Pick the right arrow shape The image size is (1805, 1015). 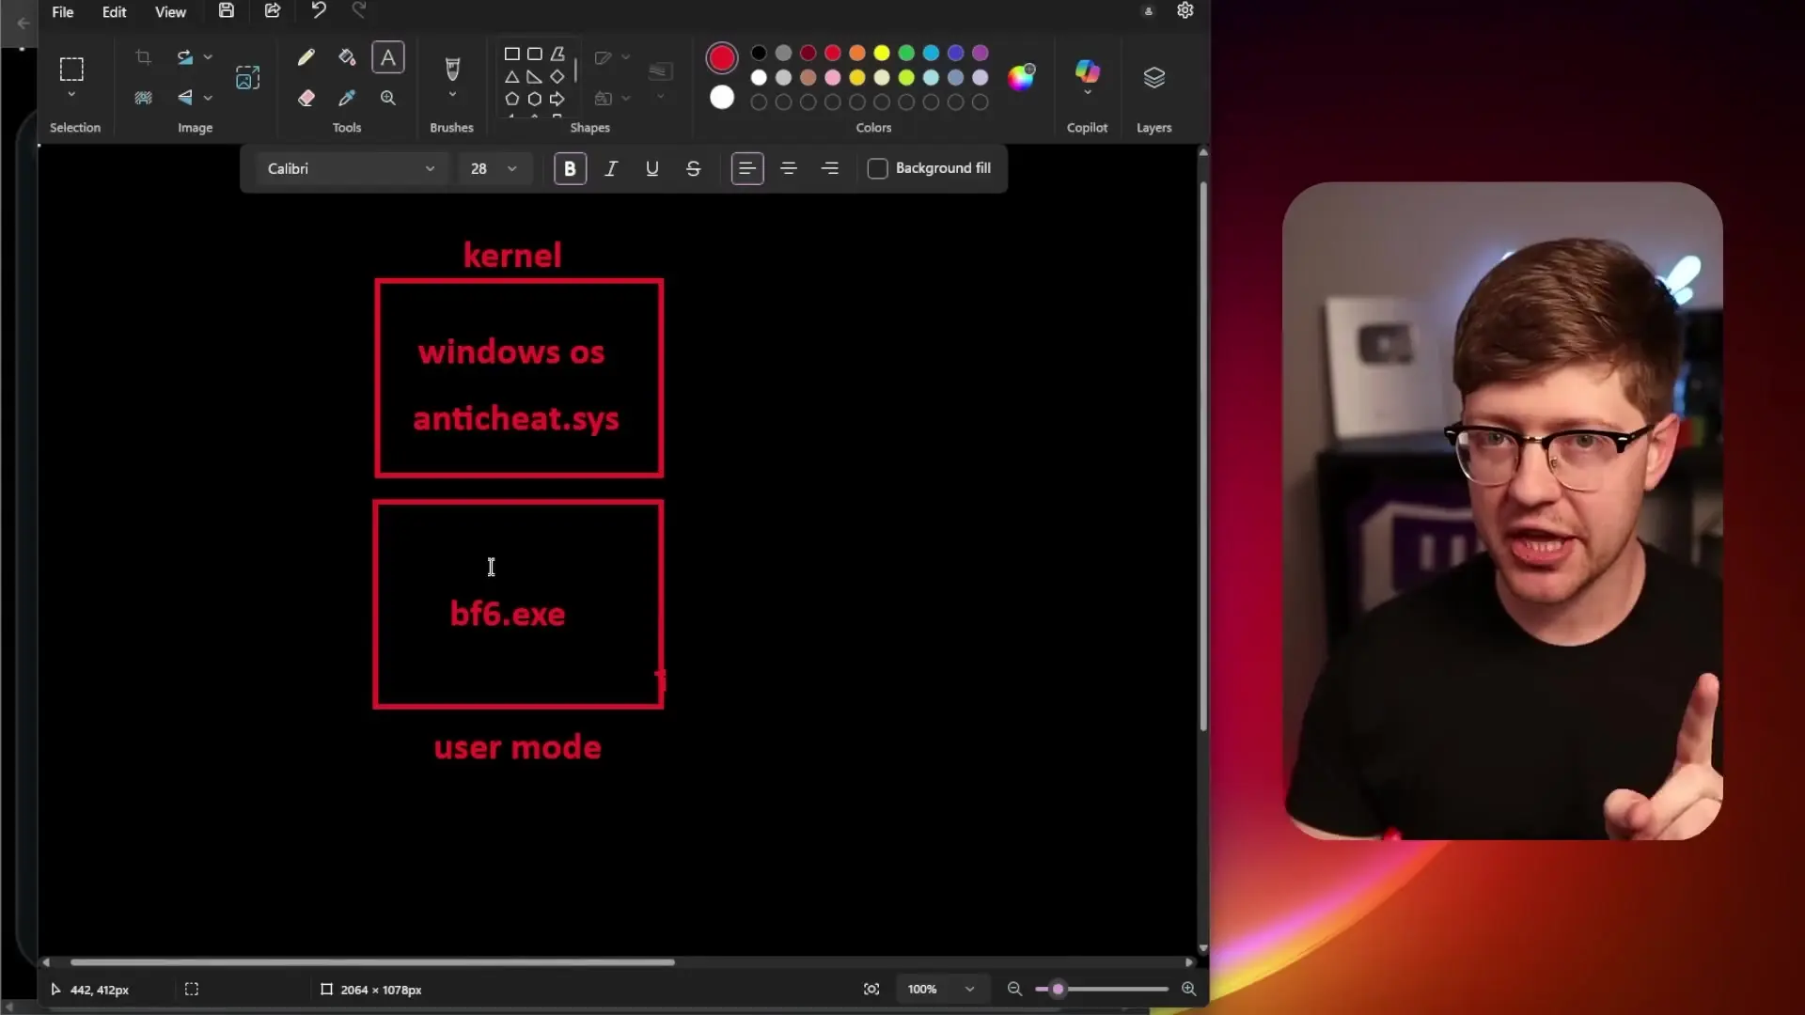click(557, 99)
